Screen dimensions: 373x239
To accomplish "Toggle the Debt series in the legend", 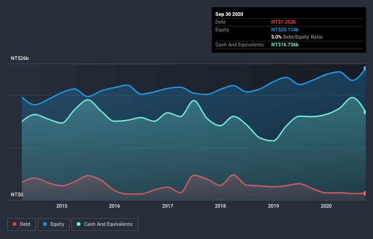I will [22, 224].
